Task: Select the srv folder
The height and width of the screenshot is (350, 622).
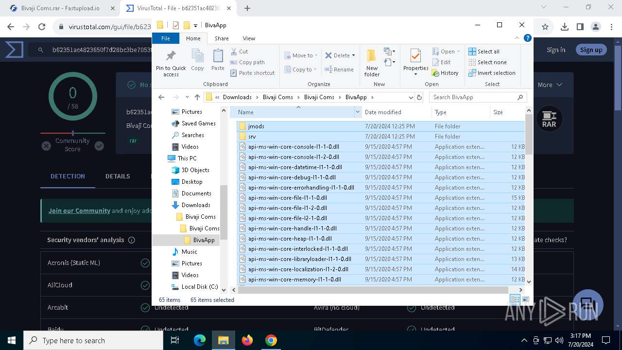Action: (380, 137)
